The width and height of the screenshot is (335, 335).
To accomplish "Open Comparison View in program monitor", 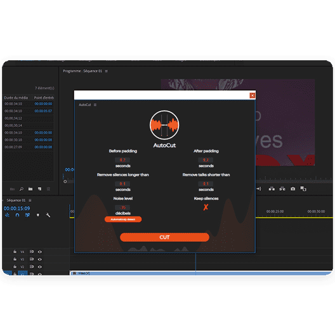I will [x=303, y=188].
